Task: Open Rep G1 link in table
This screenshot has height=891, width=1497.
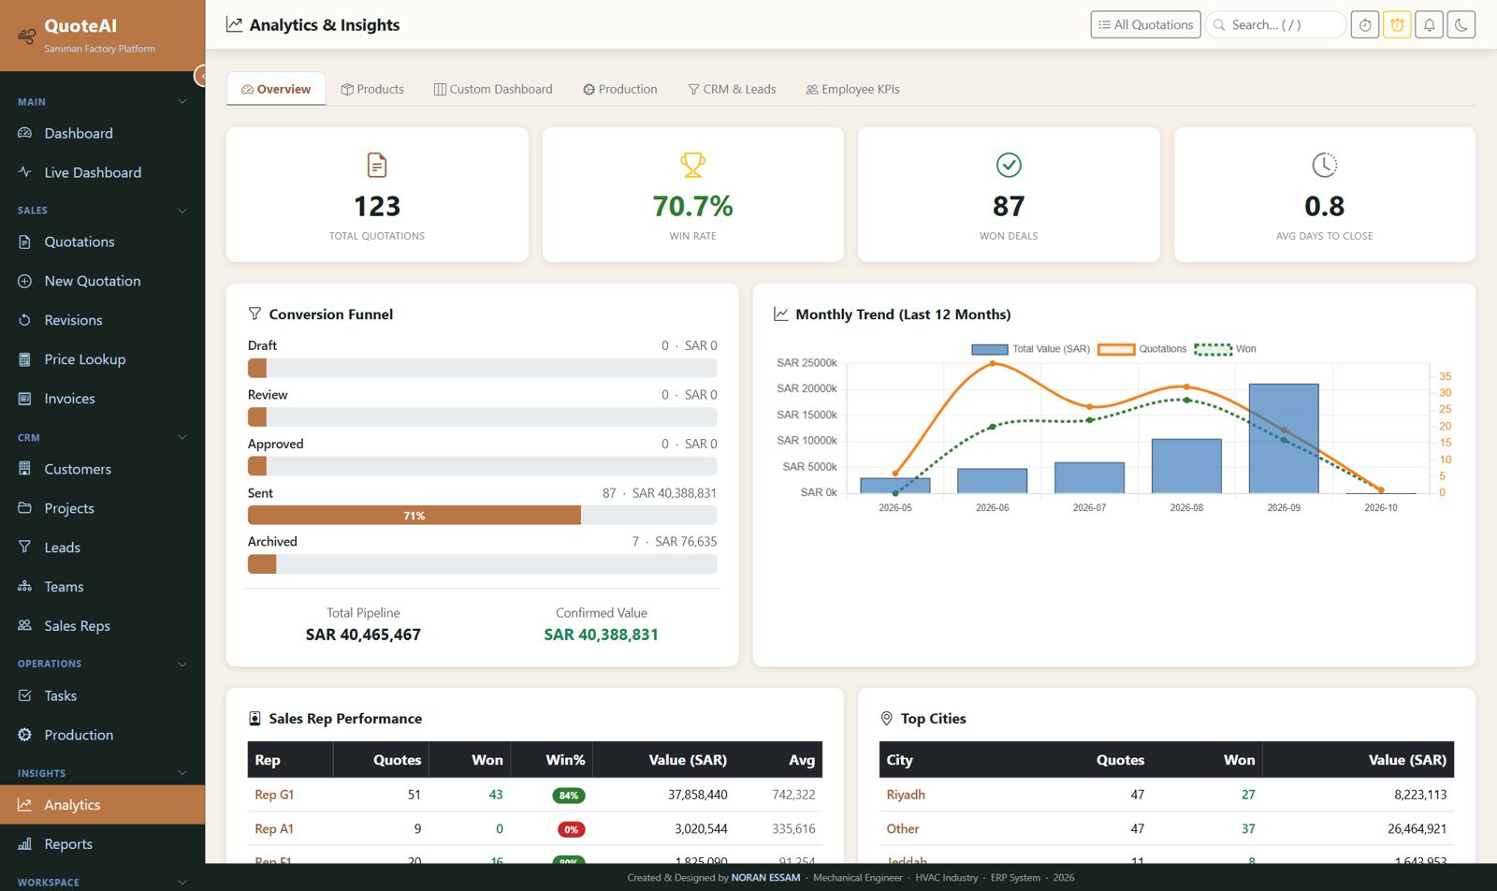Action: 274,795
